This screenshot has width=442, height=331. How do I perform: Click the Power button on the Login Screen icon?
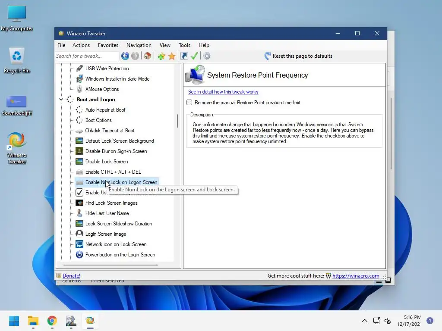coord(79,254)
